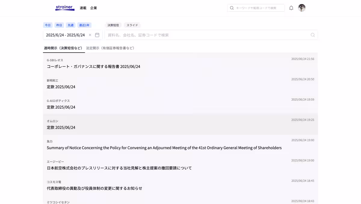Clear the date range with the × icon
This screenshot has height=204, width=361.
pos(90,35)
